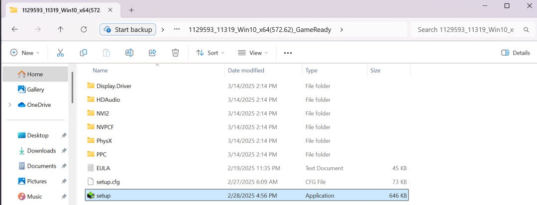537x205 pixels.
Task: Click the Cut scissors icon
Action: pyautogui.click(x=60, y=53)
